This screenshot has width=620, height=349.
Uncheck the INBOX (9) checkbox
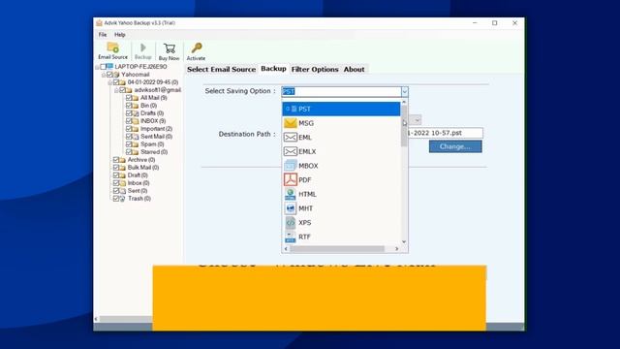click(x=129, y=121)
